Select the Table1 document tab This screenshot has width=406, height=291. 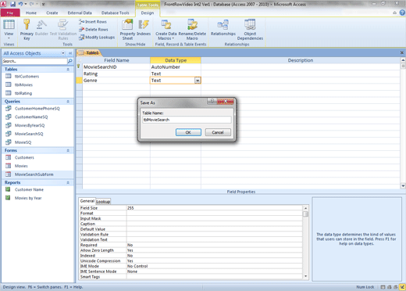click(x=89, y=52)
